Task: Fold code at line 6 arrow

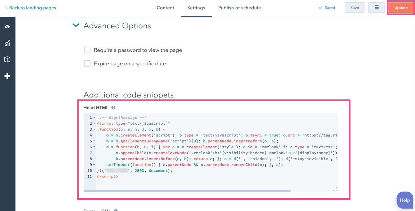Action: (x=94, y=147)
